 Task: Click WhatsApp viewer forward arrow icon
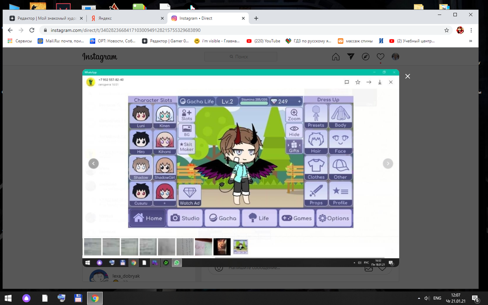[x=369, y=82]
